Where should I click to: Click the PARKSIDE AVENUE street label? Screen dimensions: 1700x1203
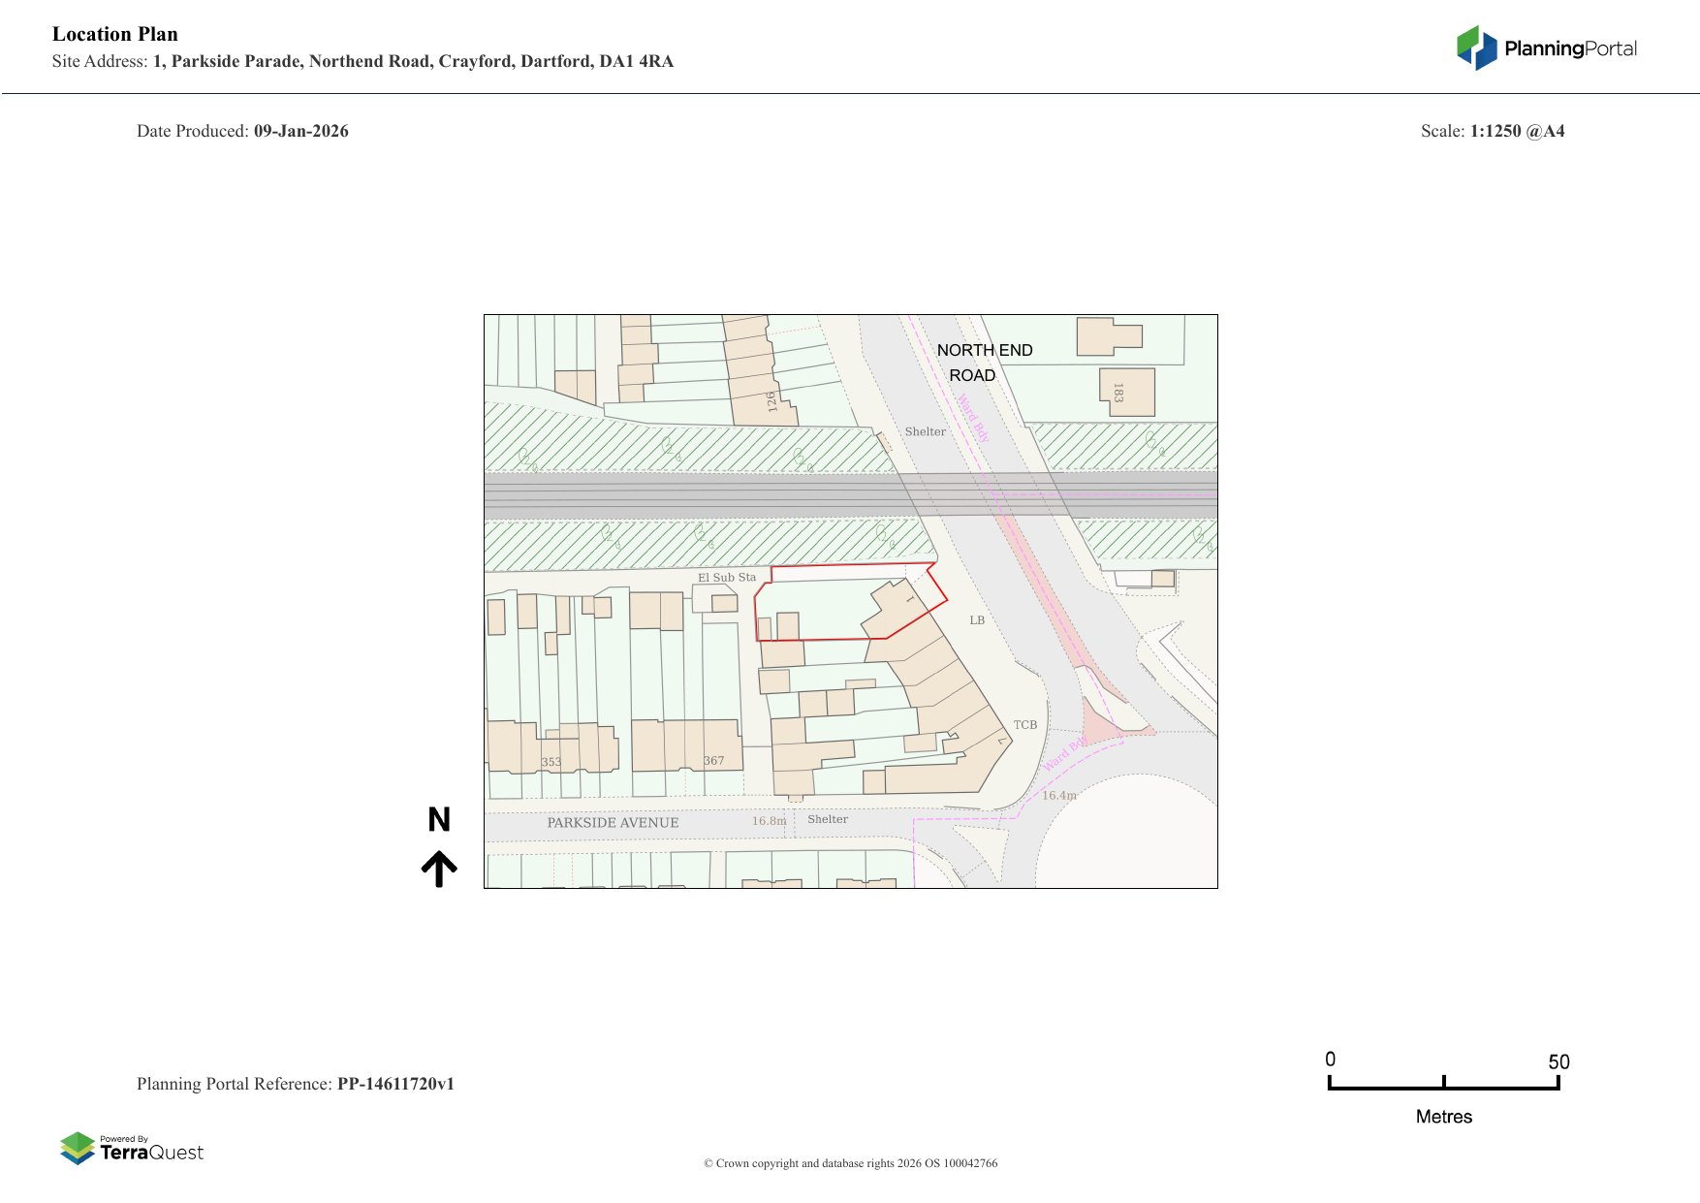[613, 823]
